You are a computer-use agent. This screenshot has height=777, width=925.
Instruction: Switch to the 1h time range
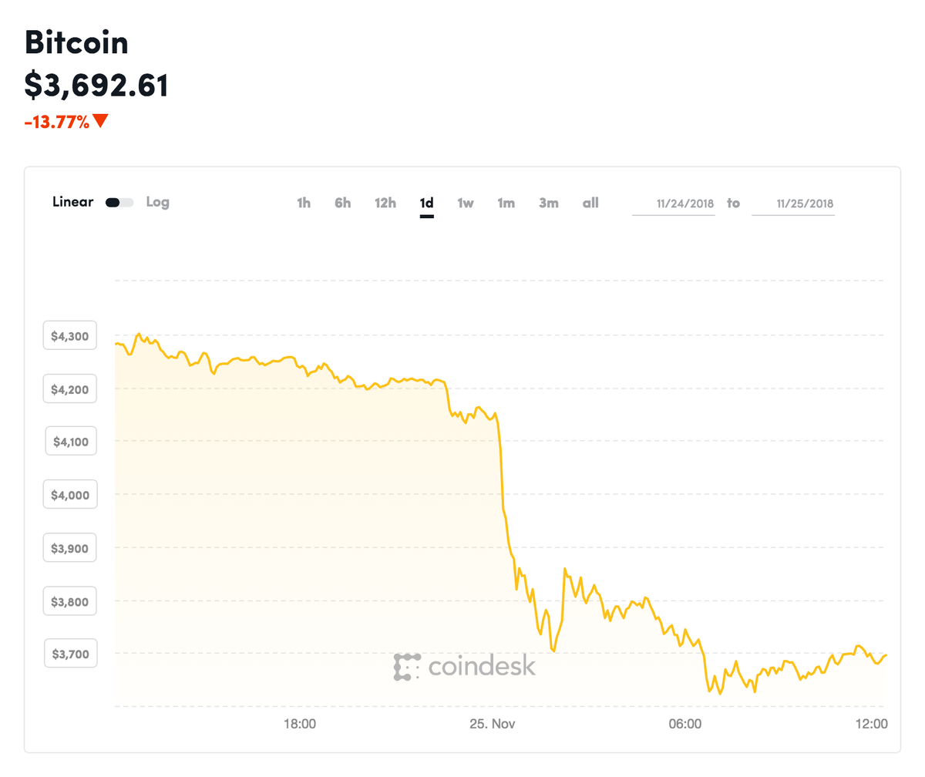[x=303, y=203]
